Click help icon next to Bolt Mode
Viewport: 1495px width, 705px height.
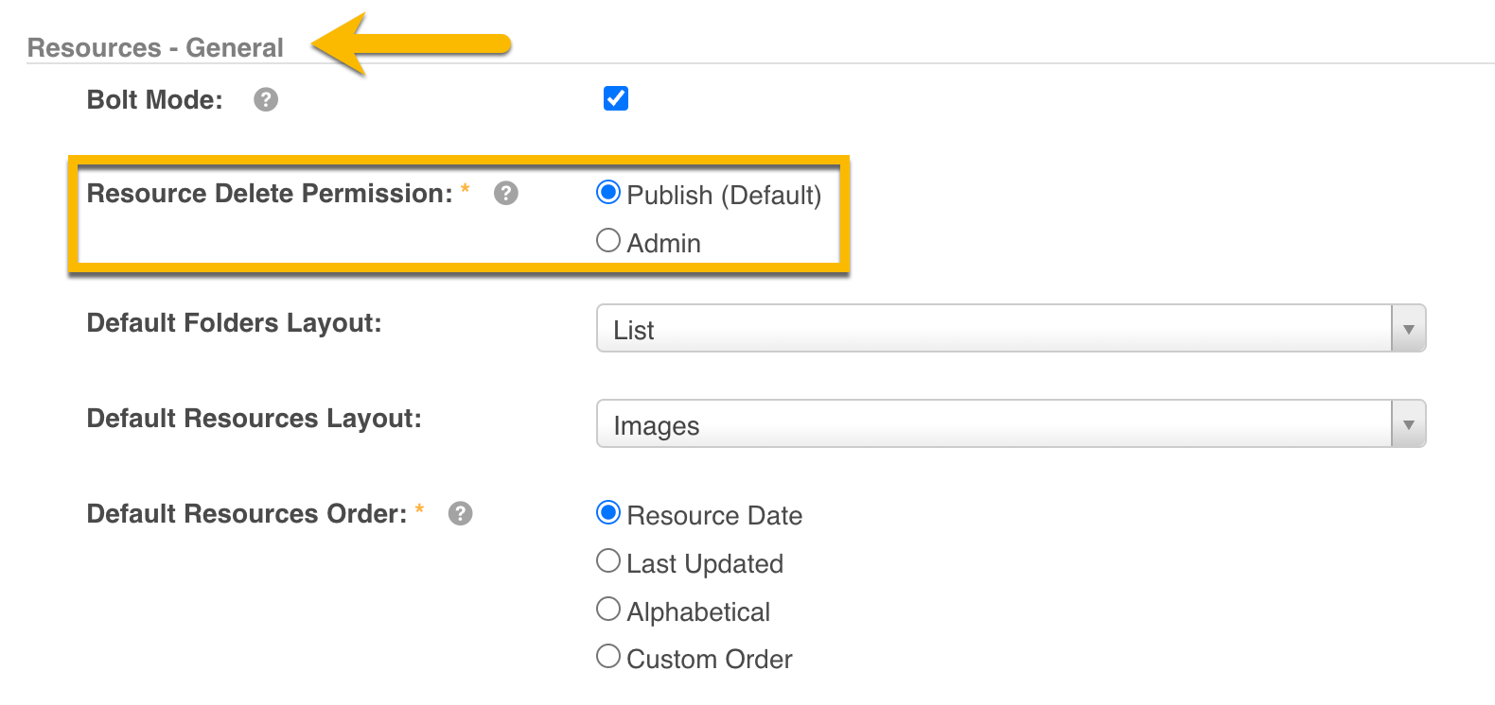pyautogui.click(x=266, y=99)
